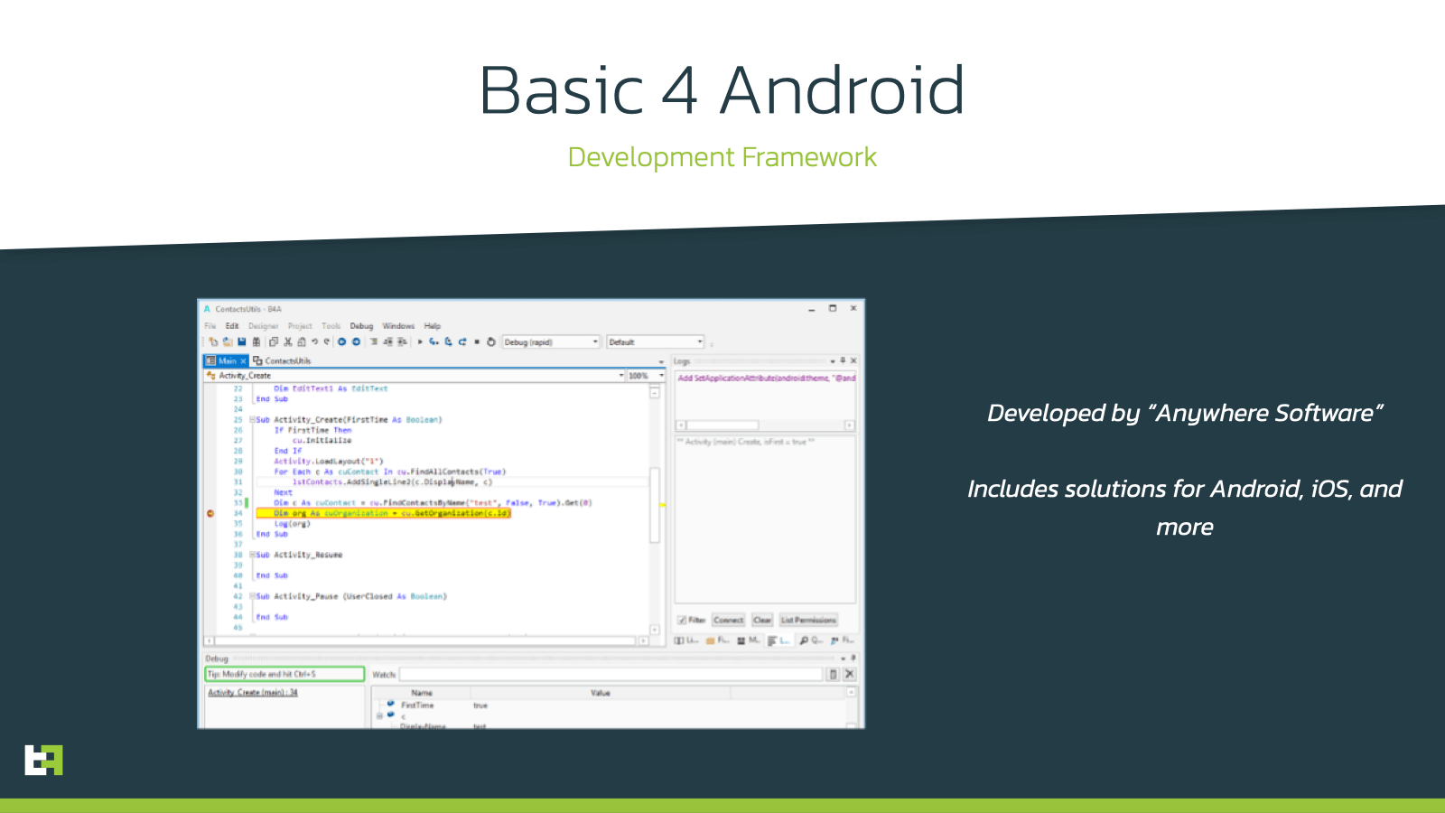Switch to the ContactsUtils module tab
Screen dimensions: 1445x813
click(282, 360)
